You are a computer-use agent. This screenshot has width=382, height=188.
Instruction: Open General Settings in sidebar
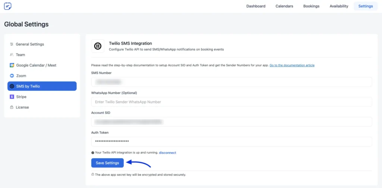[x=42, y=44]
